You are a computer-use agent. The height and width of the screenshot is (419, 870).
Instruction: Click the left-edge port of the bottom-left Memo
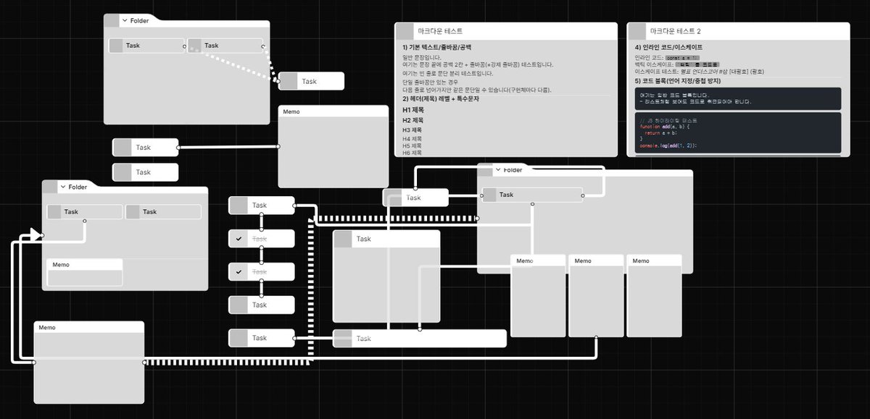(34, 362)
